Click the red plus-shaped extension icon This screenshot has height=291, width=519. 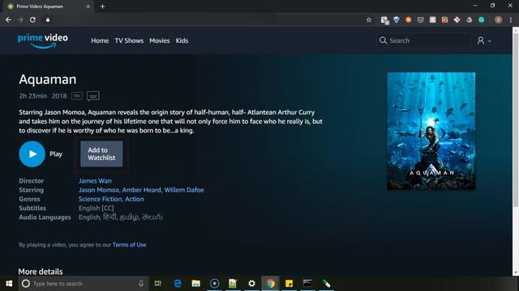(457, 19)
